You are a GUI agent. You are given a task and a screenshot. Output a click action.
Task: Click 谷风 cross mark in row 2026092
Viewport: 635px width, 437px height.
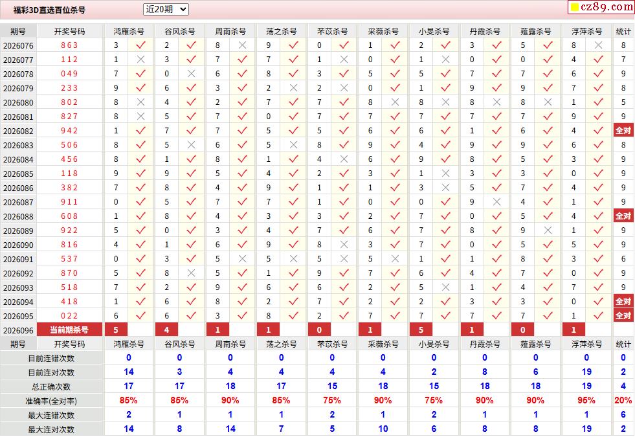[x=192, y=273]
